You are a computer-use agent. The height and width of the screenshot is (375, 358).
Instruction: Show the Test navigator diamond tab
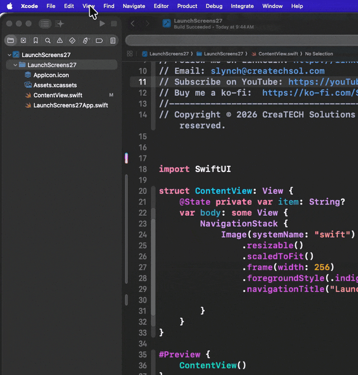[72, 40]
